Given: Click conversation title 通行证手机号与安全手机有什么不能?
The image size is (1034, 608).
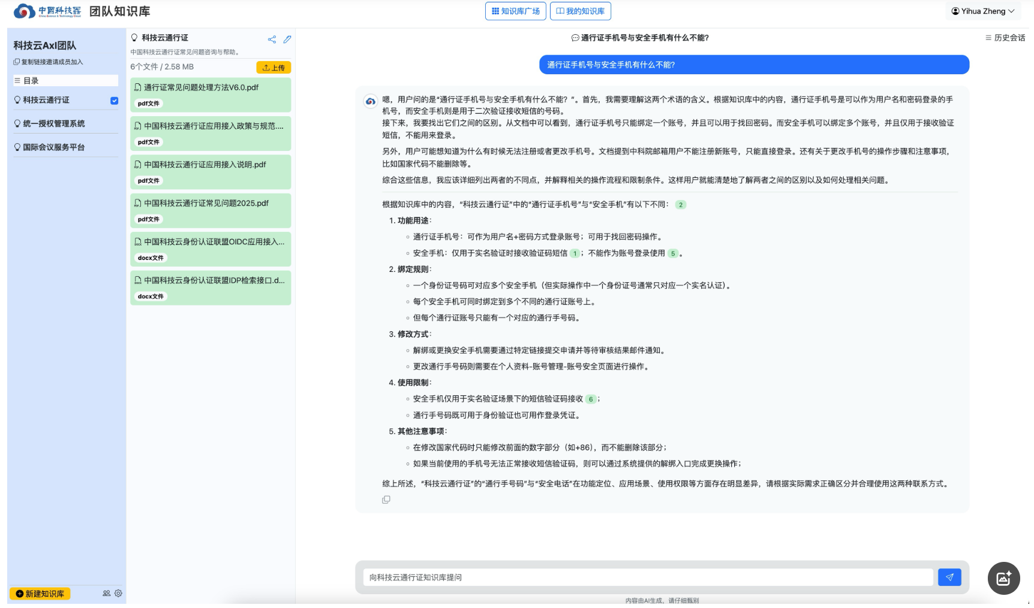Looking at the screenshot, I should tap(640, 38).
